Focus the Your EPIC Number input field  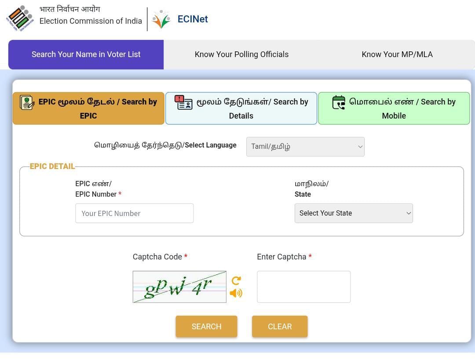[134, 213]
